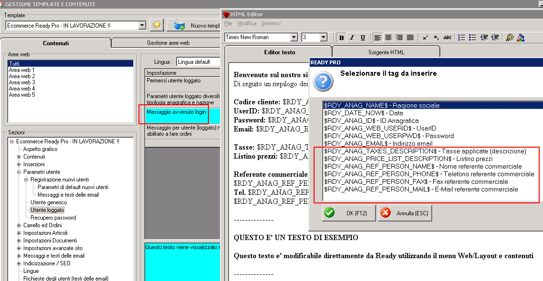The height and width of the screenshot is (281, 543).
Task: Select $RDY_ANAG_PRICE_LIST_DESCRIPTION$ Listino prezzi tag
Action: click(x=408, y=159)
